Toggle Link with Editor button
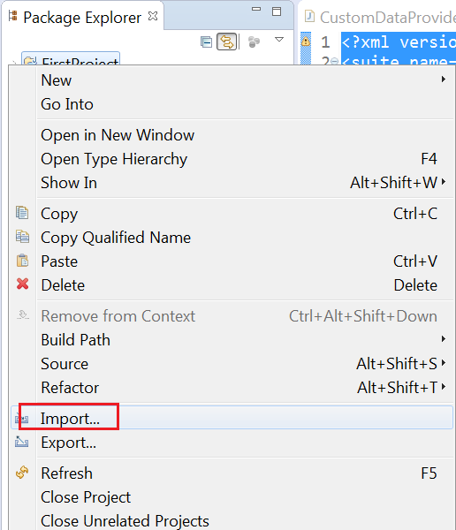456x530 pixels. pos(226,42)
